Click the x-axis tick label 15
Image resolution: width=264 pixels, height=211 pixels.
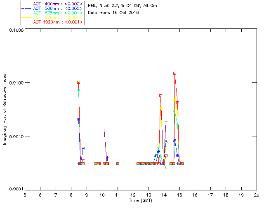click(179, 195)
